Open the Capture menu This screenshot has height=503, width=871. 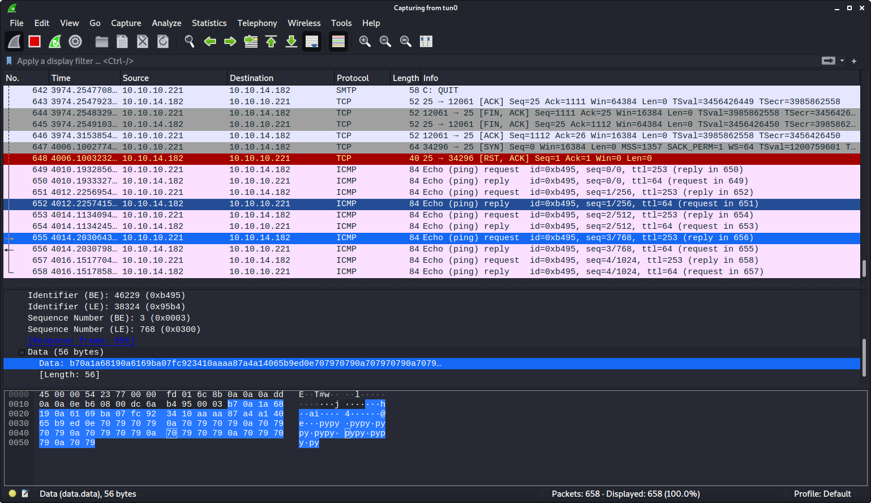[x=126, y=23]
